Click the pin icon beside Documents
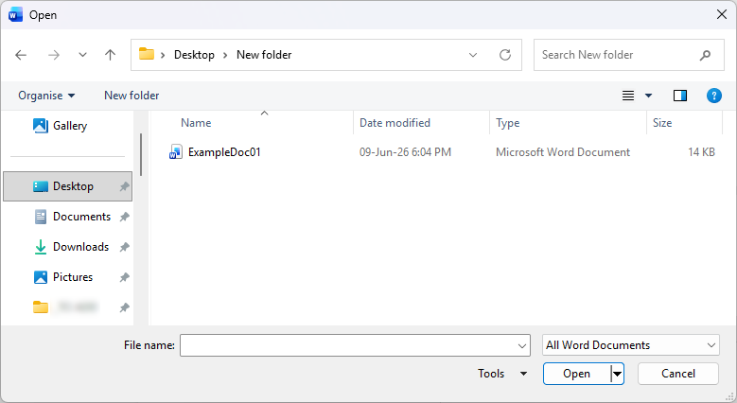 (124, 217)
